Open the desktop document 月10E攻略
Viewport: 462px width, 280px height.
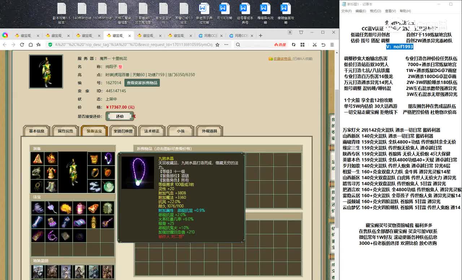point(224,12)
